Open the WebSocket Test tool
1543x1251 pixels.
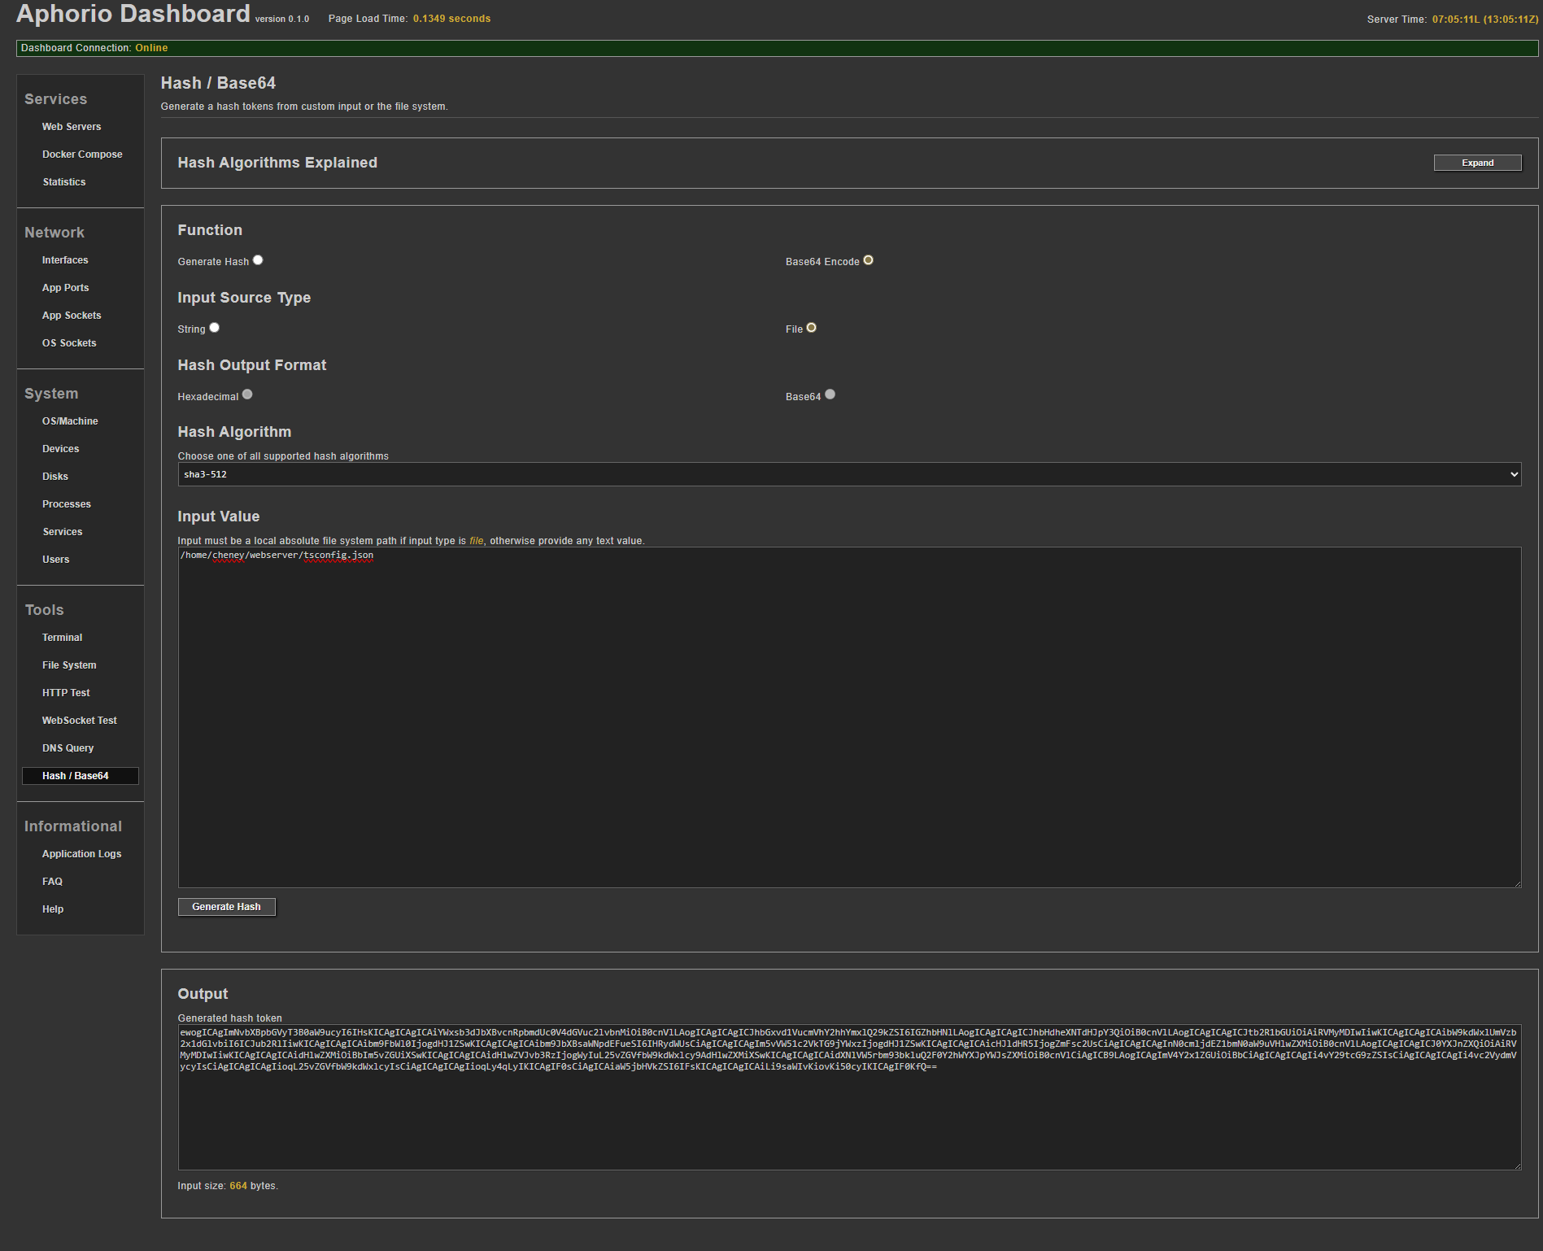(79, 721)
